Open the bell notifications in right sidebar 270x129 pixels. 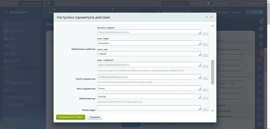tap(261, 21)
